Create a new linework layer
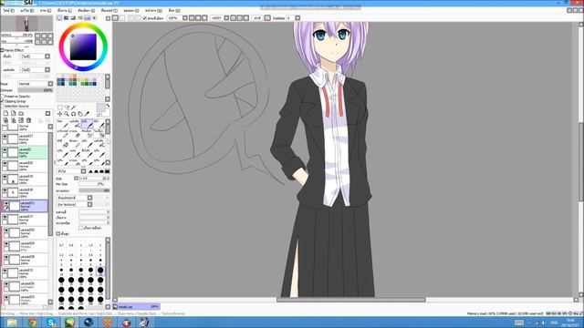Image resolution: width=584 pixels, height=328 pixels. 14,113
